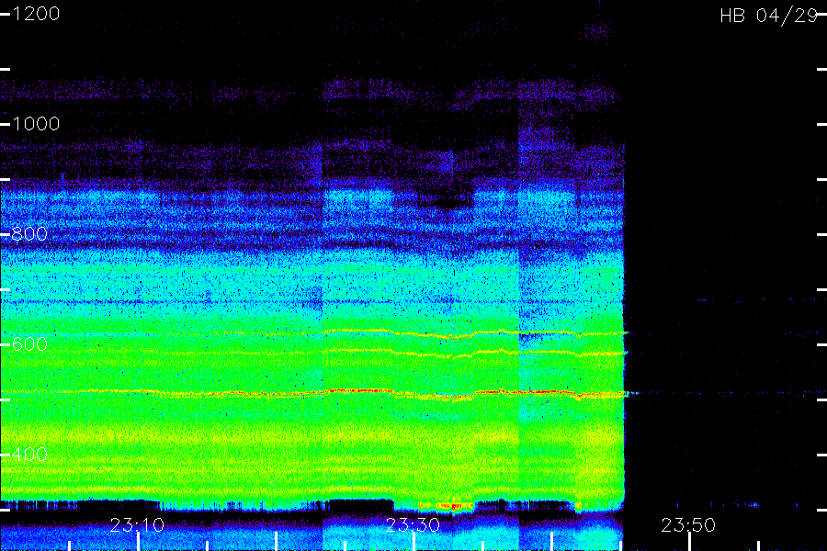Screen dimensions: 827x551
Task: Click the 600 frequency axis label
Action: (x=29, y=343)
